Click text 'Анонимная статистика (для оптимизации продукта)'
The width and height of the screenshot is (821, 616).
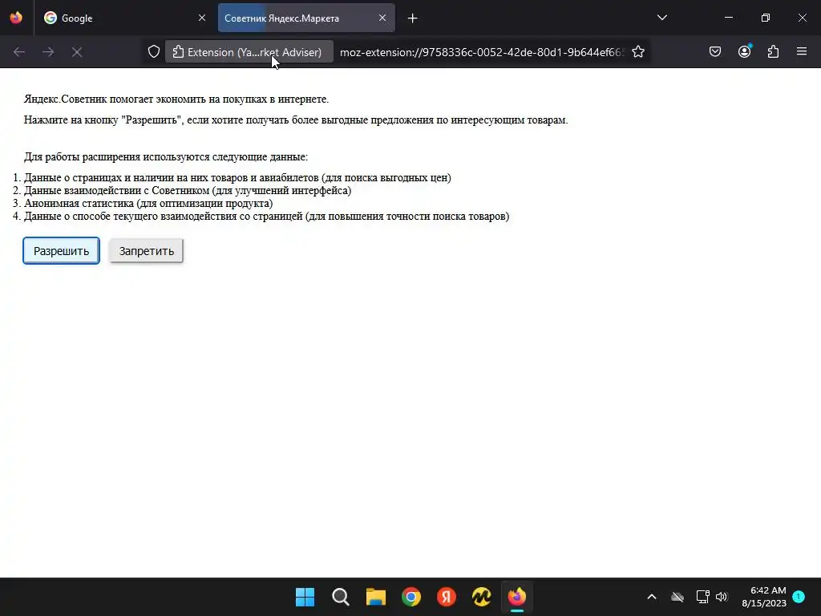pyautogui.click(x=148, y=203)
